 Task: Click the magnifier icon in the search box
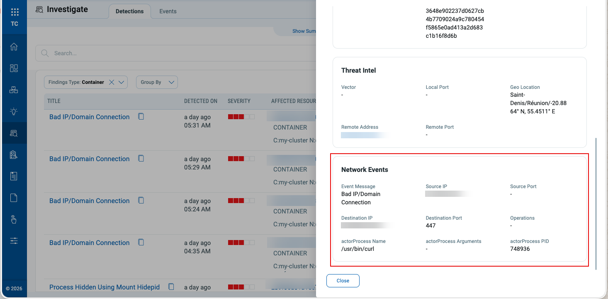point(45,53)
